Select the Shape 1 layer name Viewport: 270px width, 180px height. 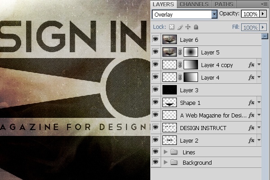pyautogui.click(x=190, y=103)
